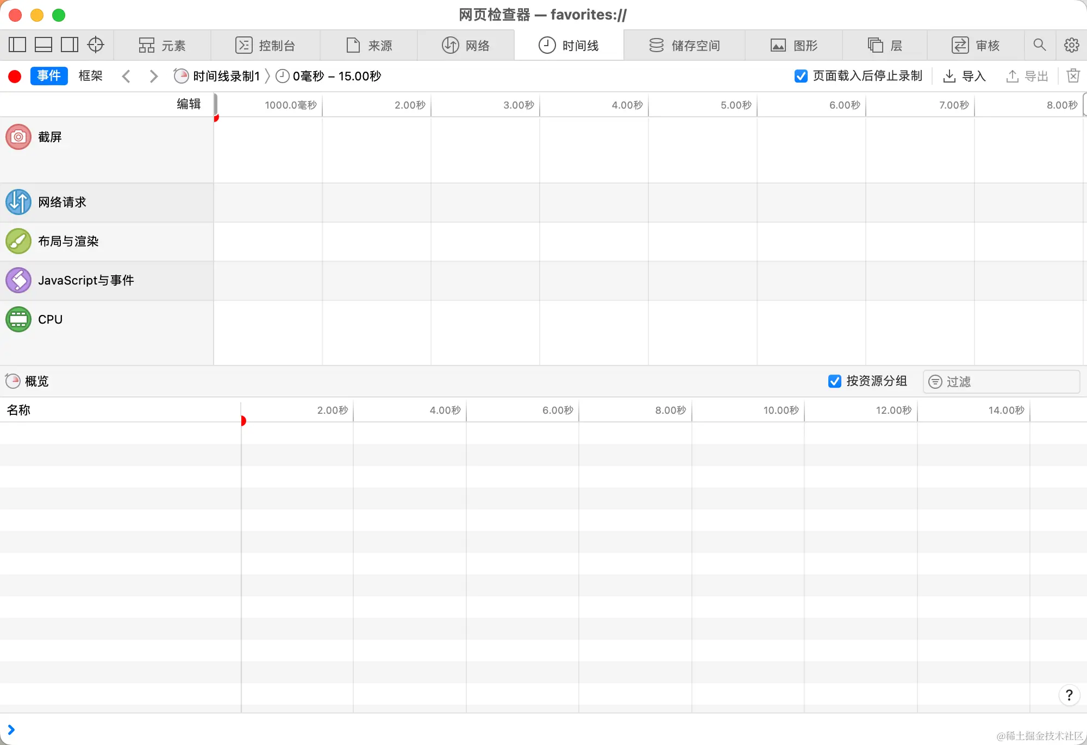Toggle 按资源分组 checkbox

click(x=834, y=381)
